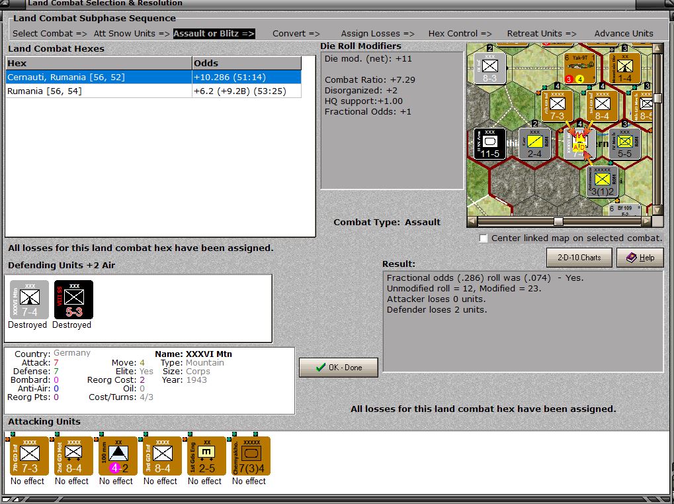Click 'Defender loses 2 units.' result line

[437, 309]
